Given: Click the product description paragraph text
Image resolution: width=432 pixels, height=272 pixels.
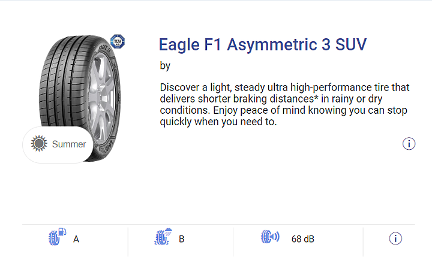Looking at the screenshot, I should click(284, 104).
